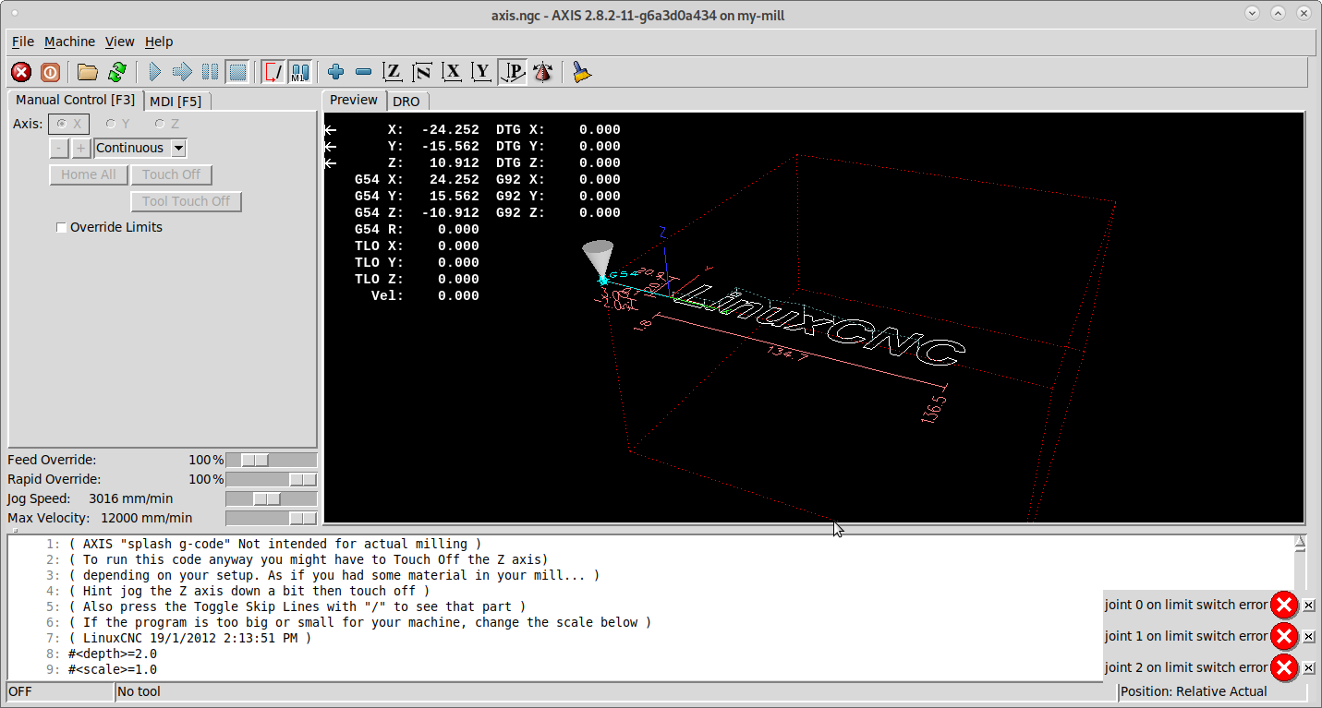Execute next line with step icon
The height and width of the screenshot is (708, 1322).
click(182, 71)
